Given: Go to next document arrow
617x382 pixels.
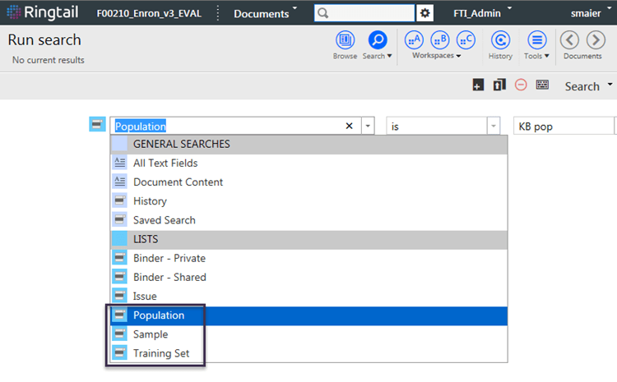Looking at the screenshot, I should [596, 39].
